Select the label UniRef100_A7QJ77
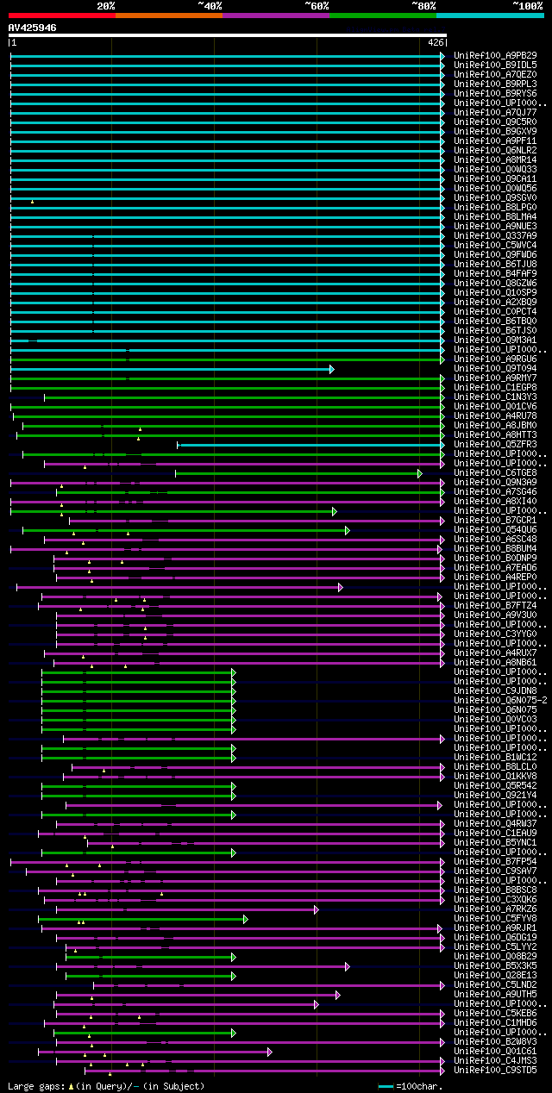The height and width of the screenshot is (1093, 552). [495, 113]
